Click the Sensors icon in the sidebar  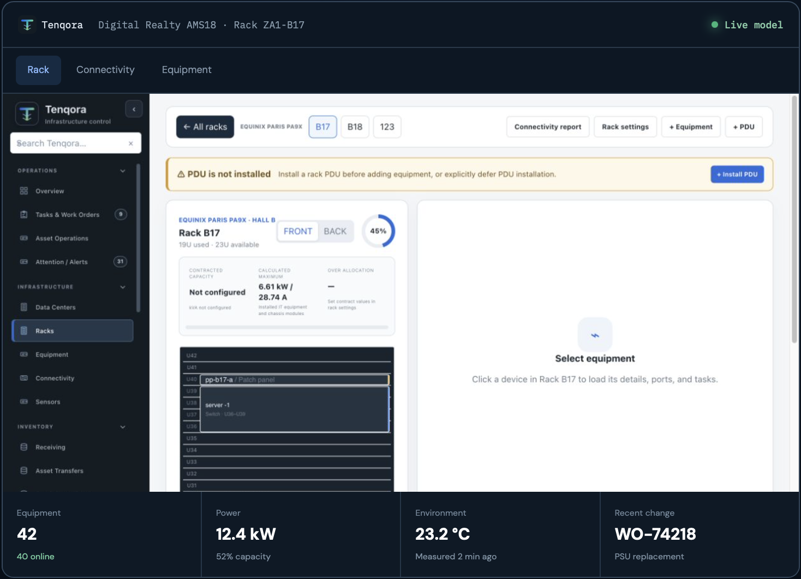coord(24,402)
